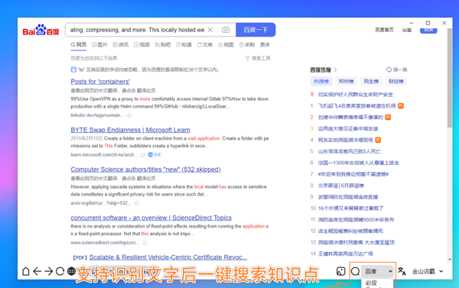Navigate back with the left arrow
Image resolution: width=459 pixels, height=288 pixels.
(37, 271)
